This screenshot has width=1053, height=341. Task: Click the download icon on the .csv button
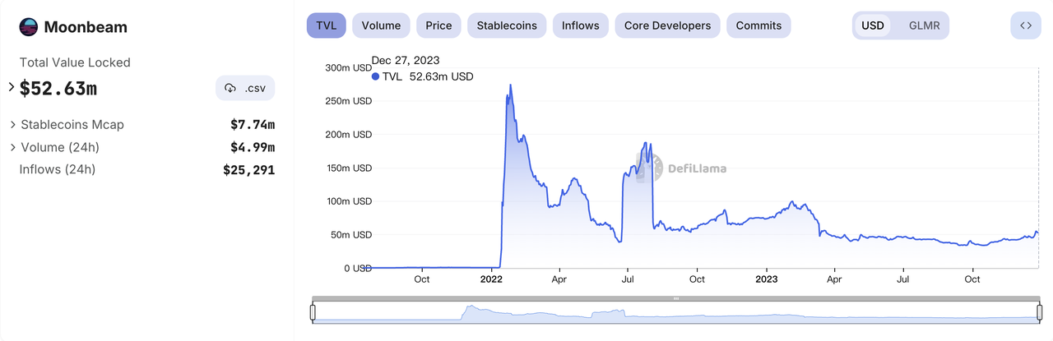230,88
